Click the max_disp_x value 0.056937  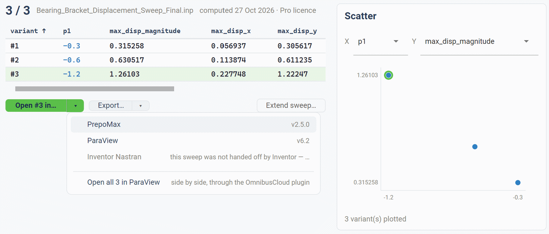[228, 46]
